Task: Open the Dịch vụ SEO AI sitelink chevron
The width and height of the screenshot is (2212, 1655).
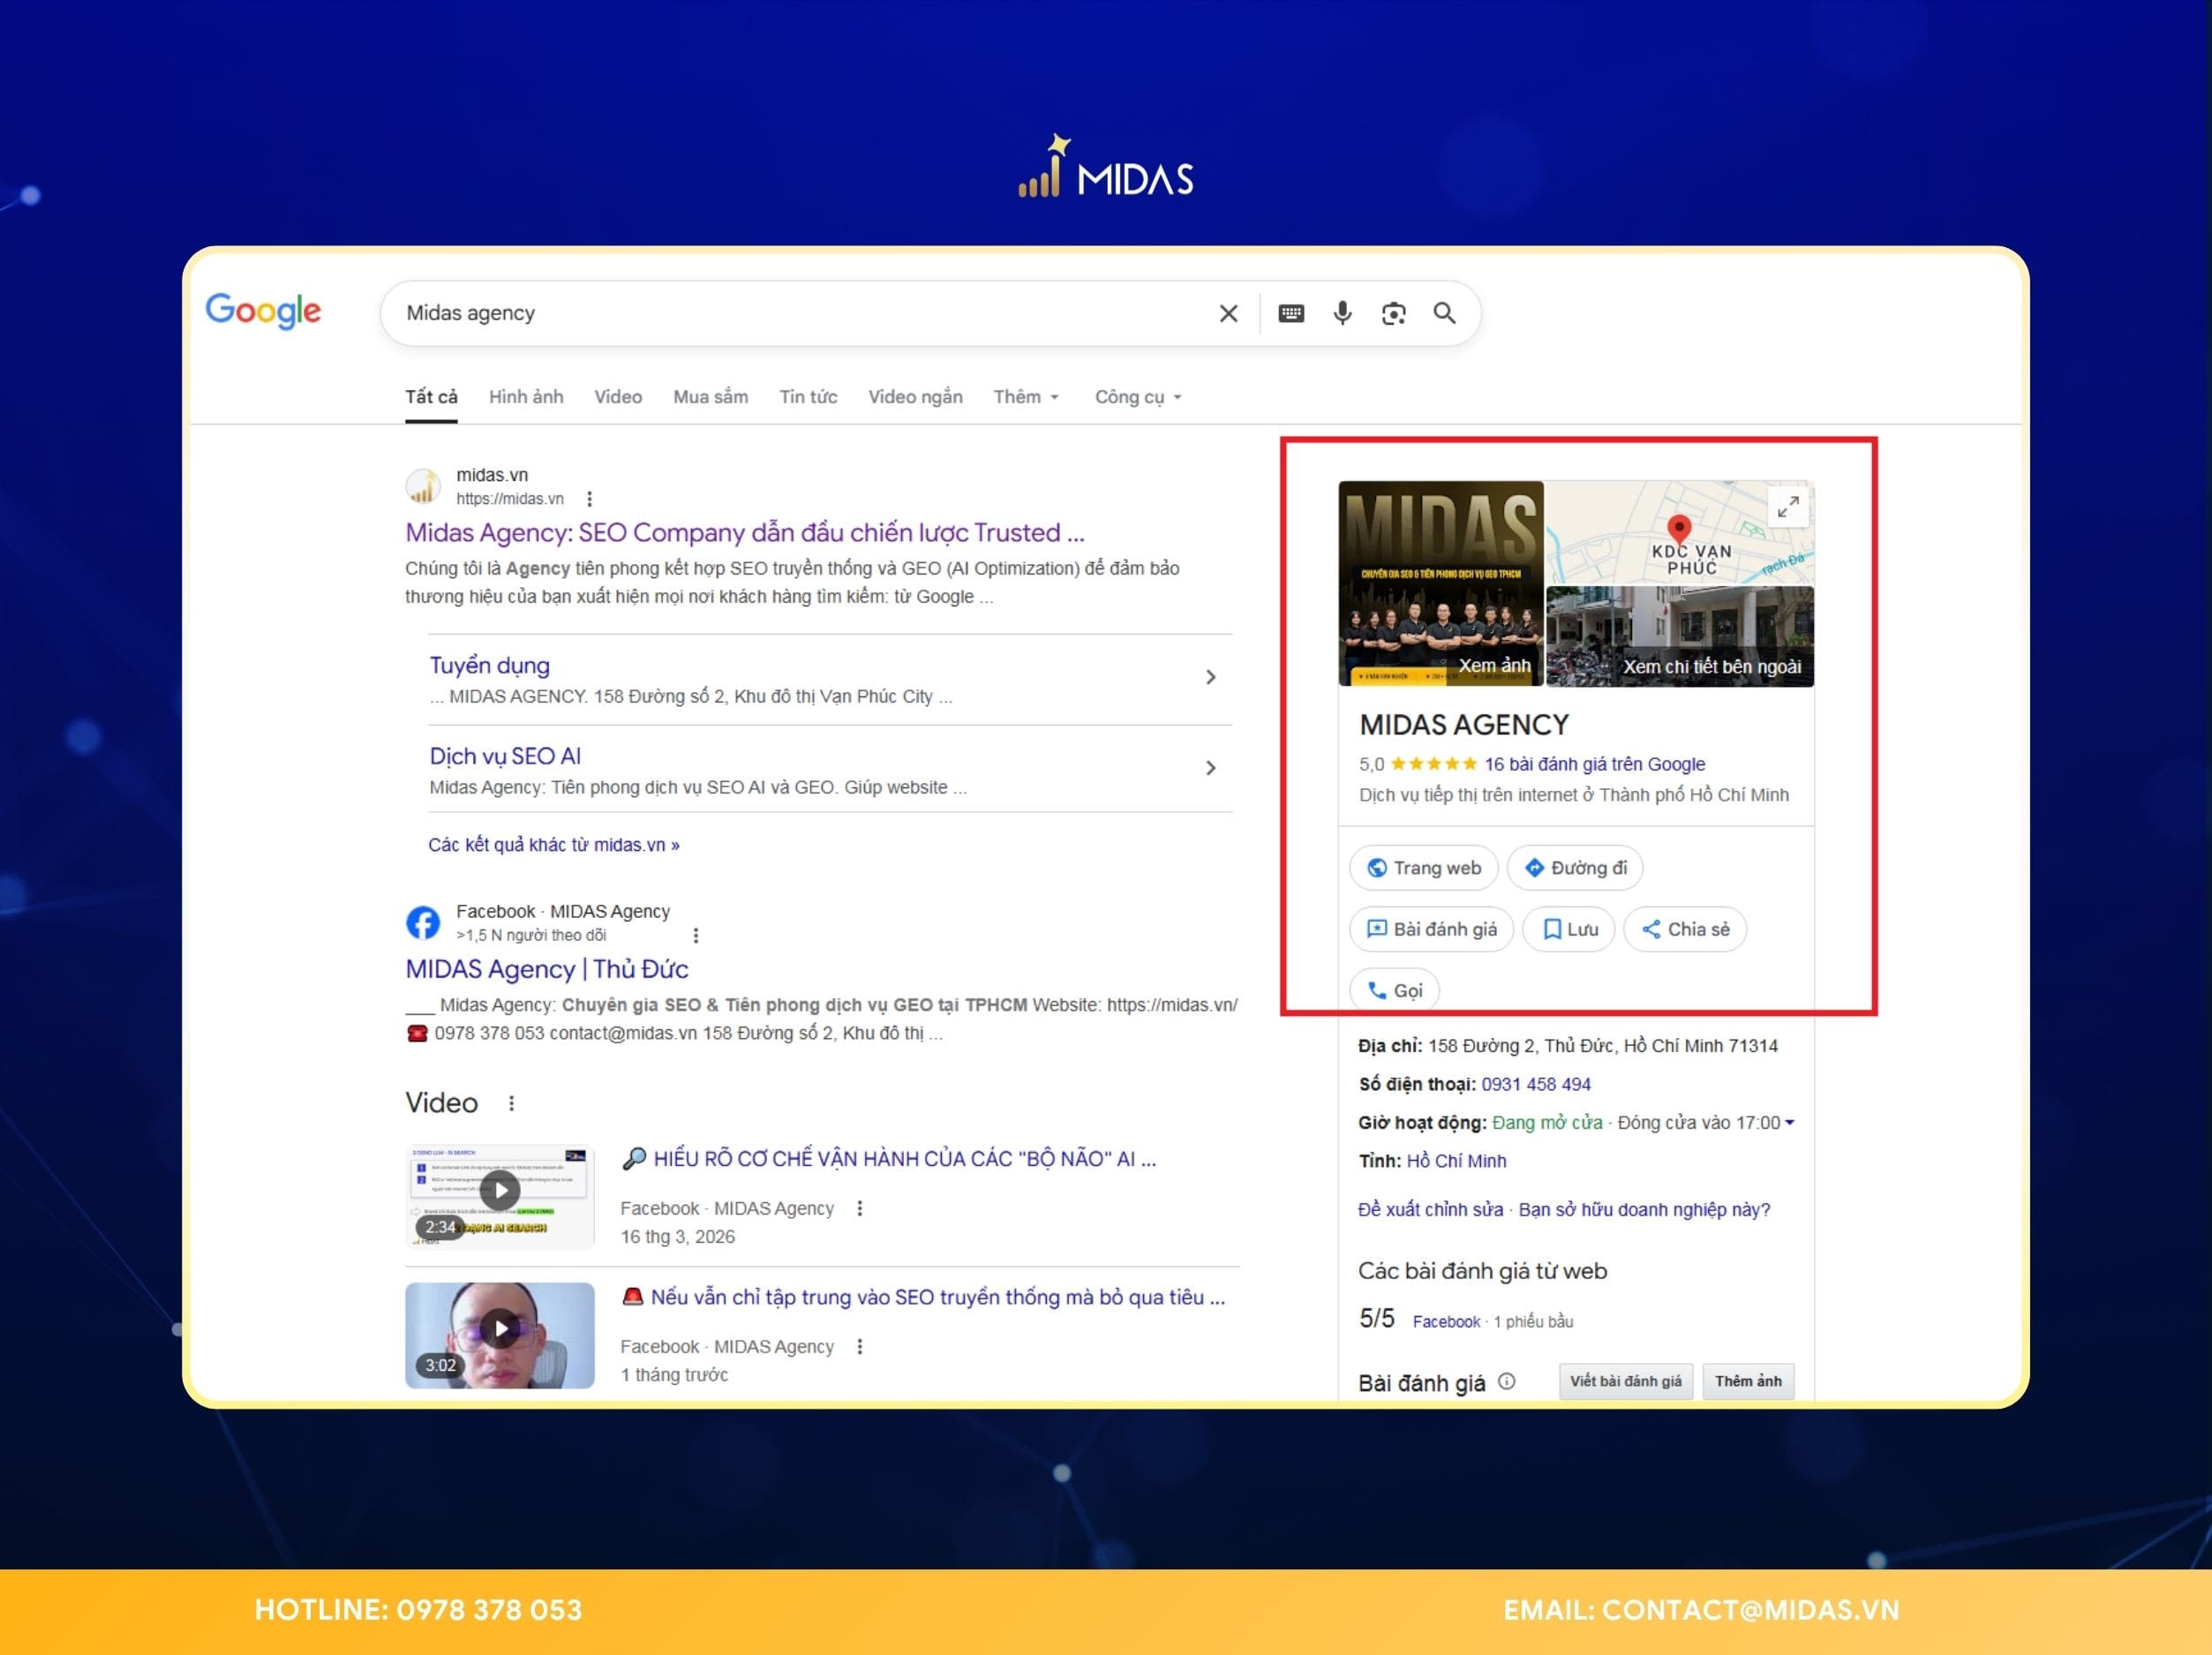Action: pos(1210,768)
